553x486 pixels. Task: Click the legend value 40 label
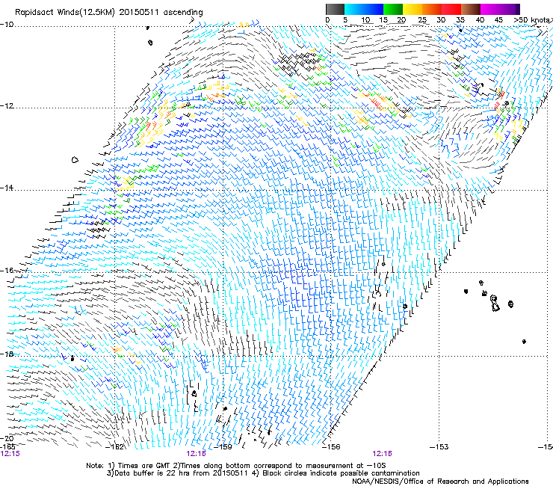(480, 20)
